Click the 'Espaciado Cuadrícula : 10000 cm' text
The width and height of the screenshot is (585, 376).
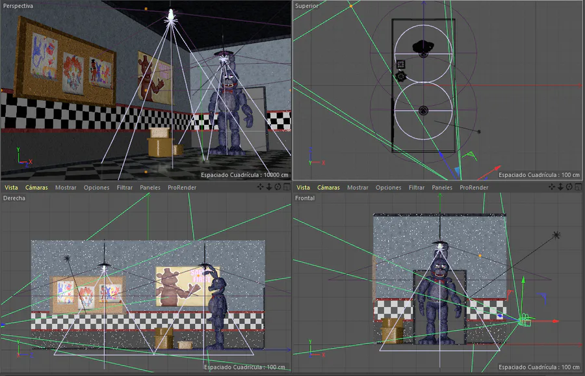[x=245, y=175]
